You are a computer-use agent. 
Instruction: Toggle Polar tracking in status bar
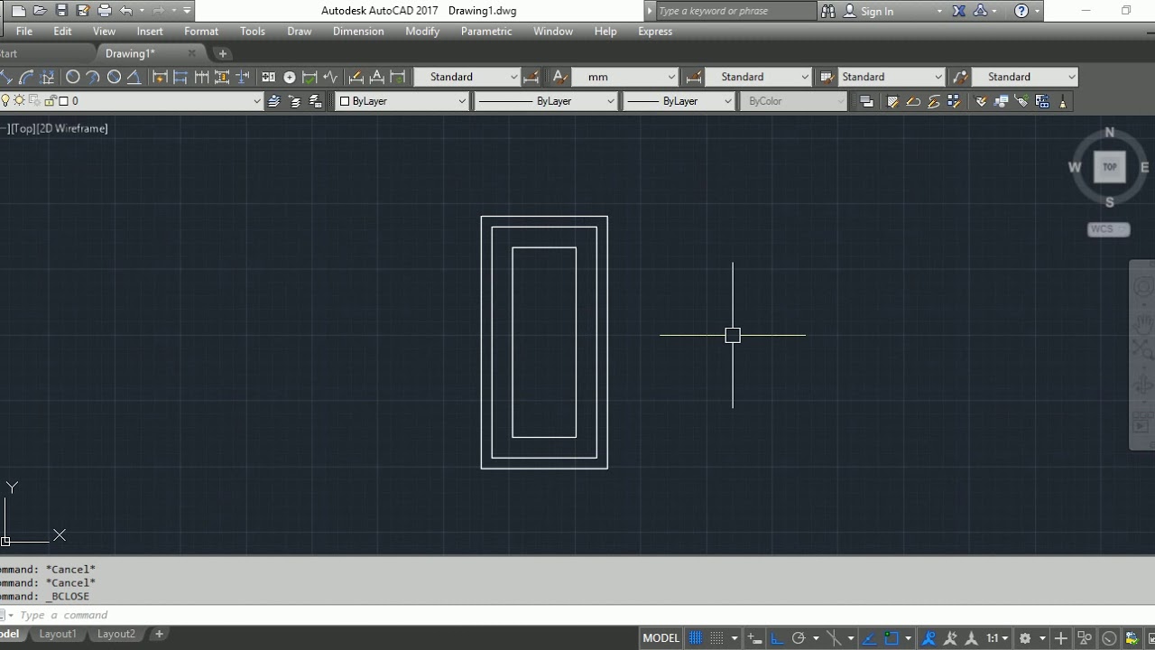(x=798, y=637)
